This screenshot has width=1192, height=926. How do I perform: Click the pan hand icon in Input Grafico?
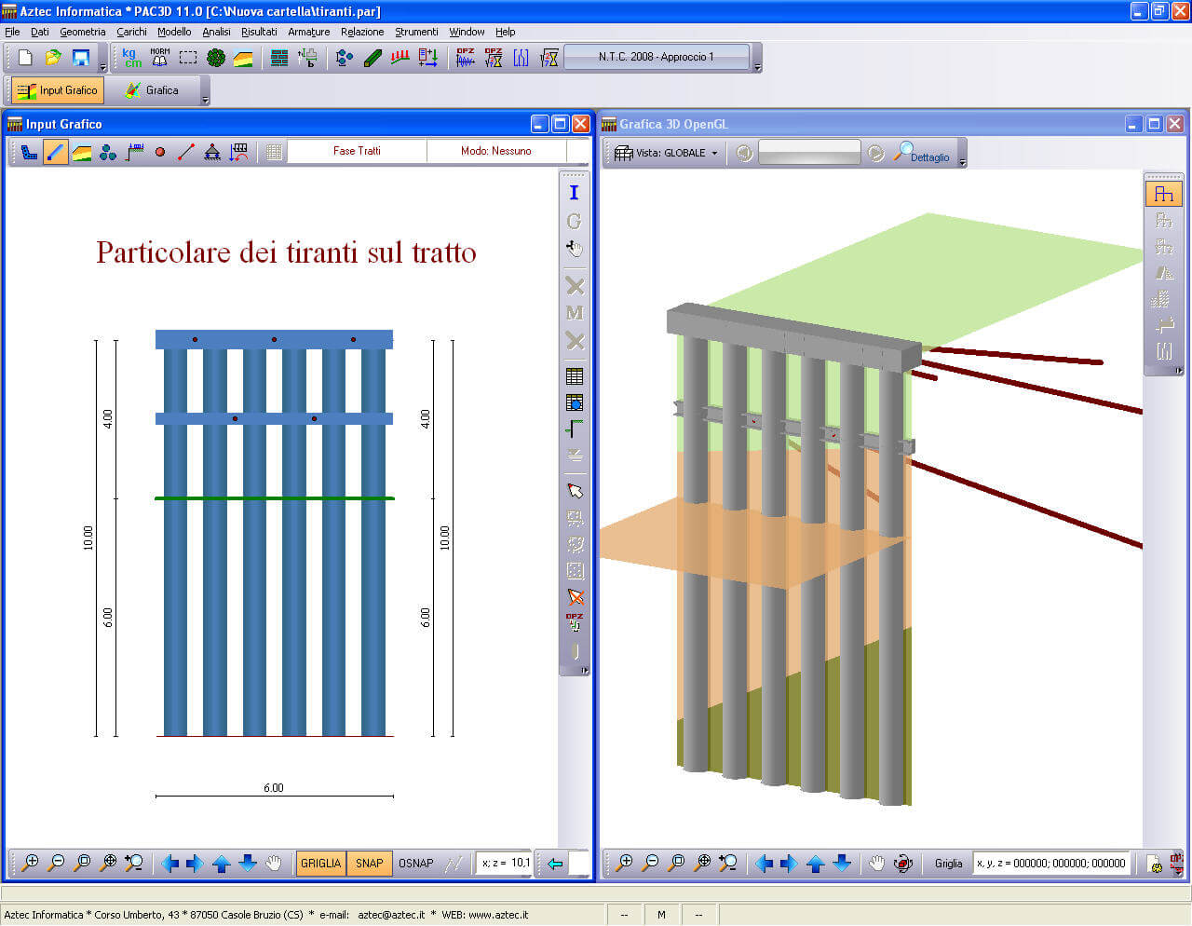point(273,864)
